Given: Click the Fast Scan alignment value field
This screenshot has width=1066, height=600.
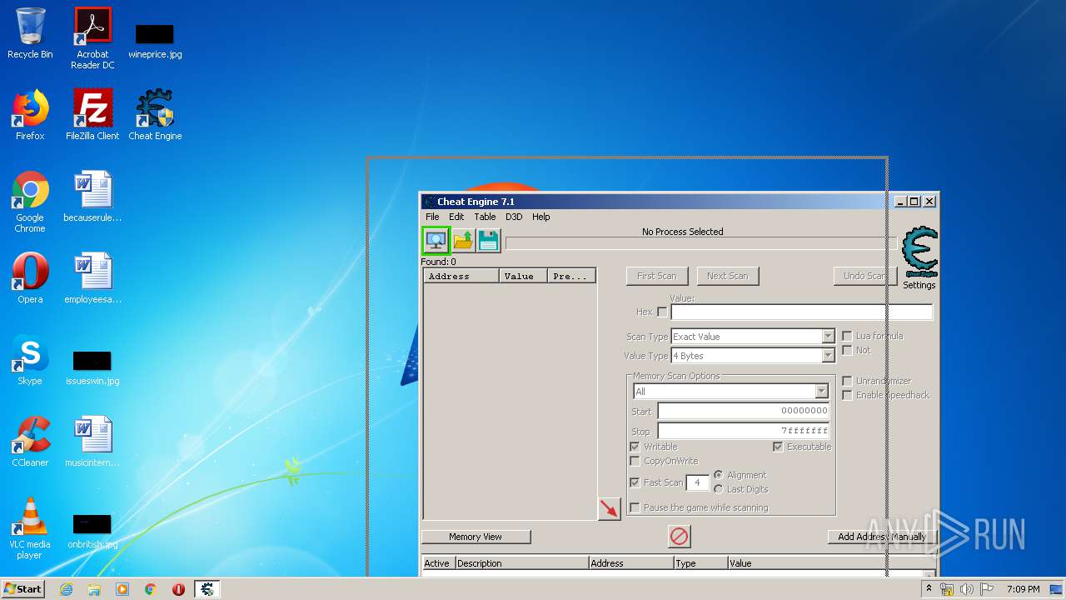Looking at the screenshot, I should 697,482.
